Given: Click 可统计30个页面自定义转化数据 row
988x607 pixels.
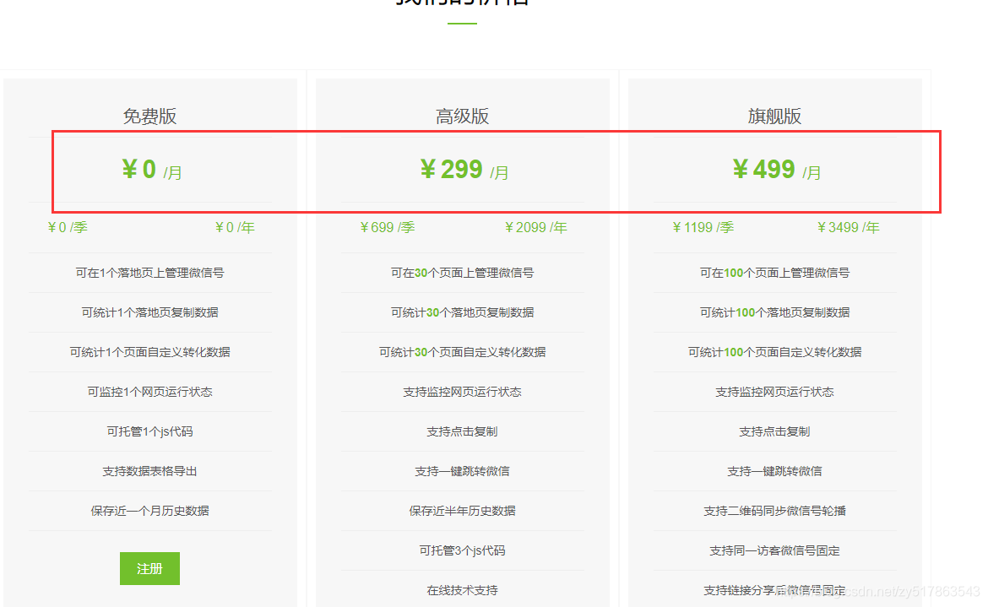Looking at the screenshot, I should 463,352.
